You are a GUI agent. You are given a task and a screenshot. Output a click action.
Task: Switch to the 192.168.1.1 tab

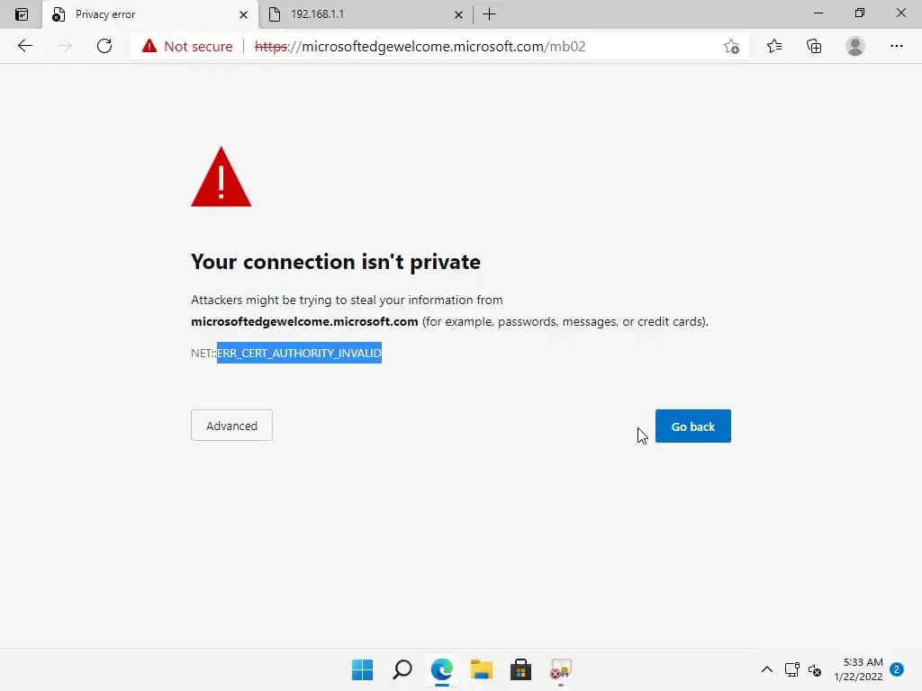tap(365, 14)
